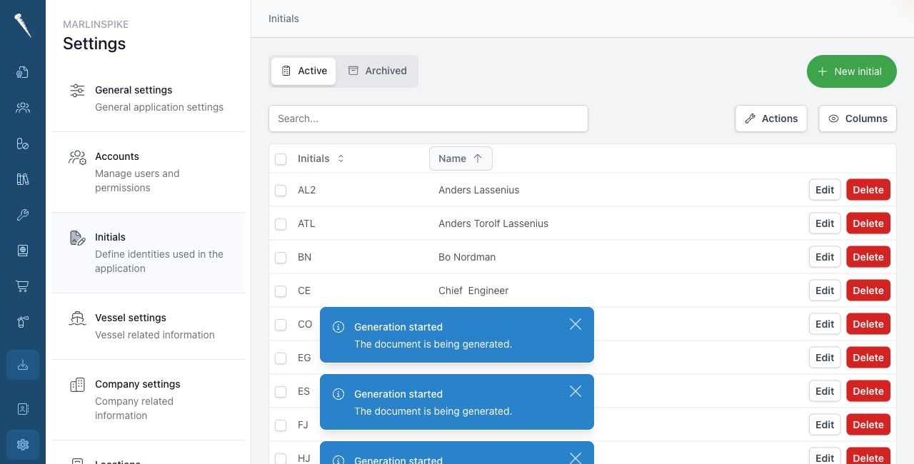
Task: Open the library books icon in sidebar
Action: [x=23, y=179]
